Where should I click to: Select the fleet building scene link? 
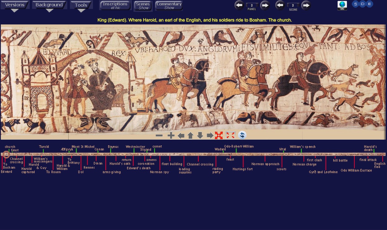point(172,164)
